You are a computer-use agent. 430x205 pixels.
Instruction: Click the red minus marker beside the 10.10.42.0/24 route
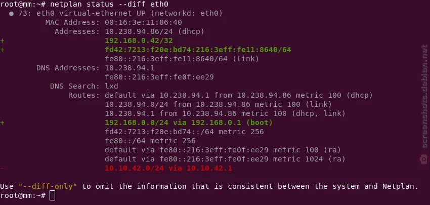pos(3,168)
